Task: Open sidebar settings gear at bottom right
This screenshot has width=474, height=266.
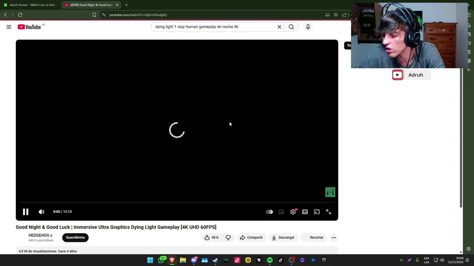Action: click(468, 249)
